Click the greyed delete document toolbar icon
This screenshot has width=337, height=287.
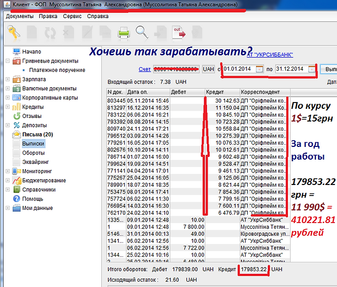(68, 33)
